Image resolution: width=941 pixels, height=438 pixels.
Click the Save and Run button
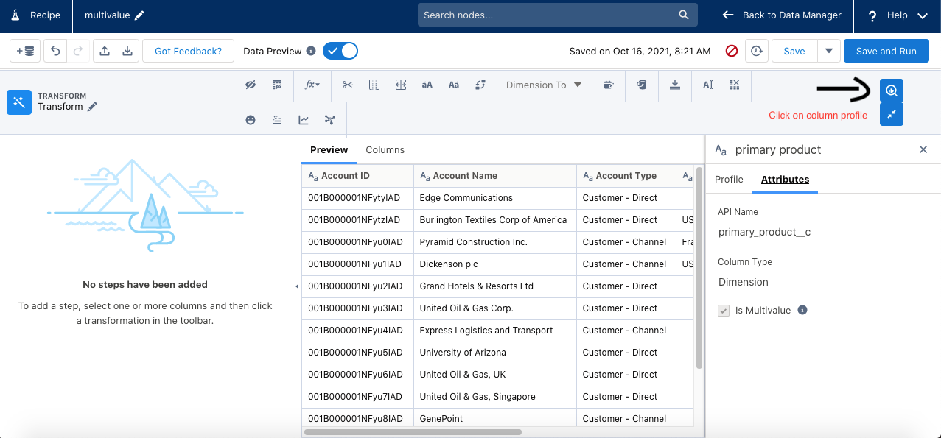point(886,51)
